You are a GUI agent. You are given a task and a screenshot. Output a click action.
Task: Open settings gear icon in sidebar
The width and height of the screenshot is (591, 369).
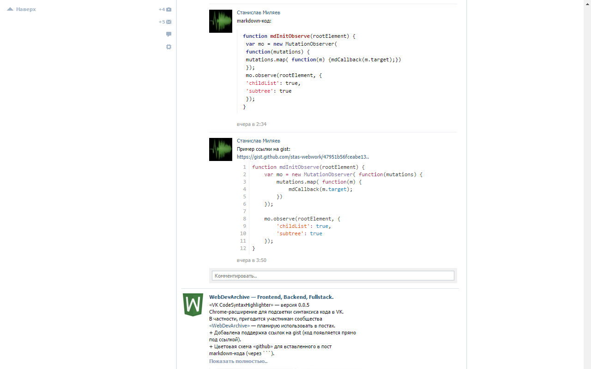tap(169, 47)
